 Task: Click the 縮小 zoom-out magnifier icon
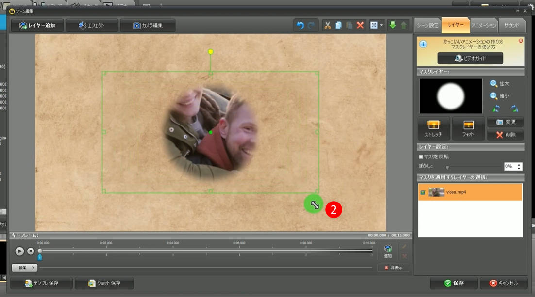tap(494, 96)
